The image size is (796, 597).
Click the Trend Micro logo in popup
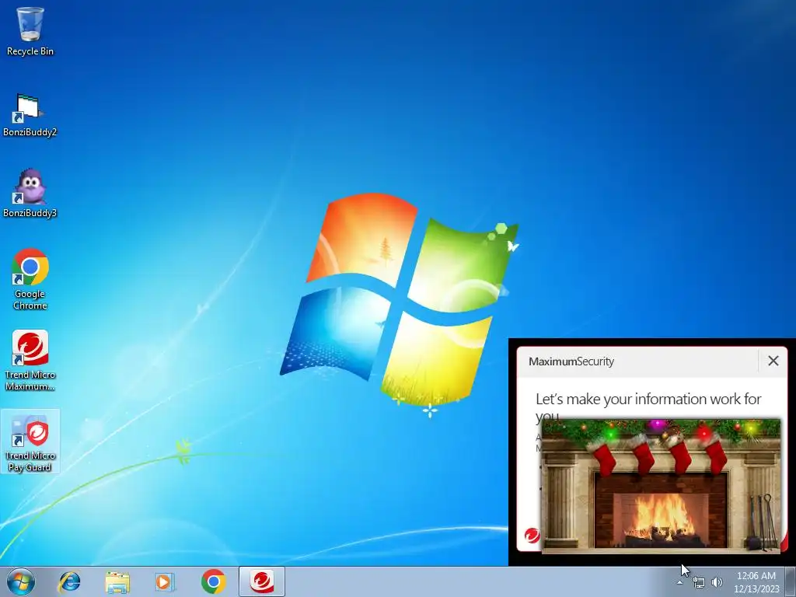pos(532,536)
